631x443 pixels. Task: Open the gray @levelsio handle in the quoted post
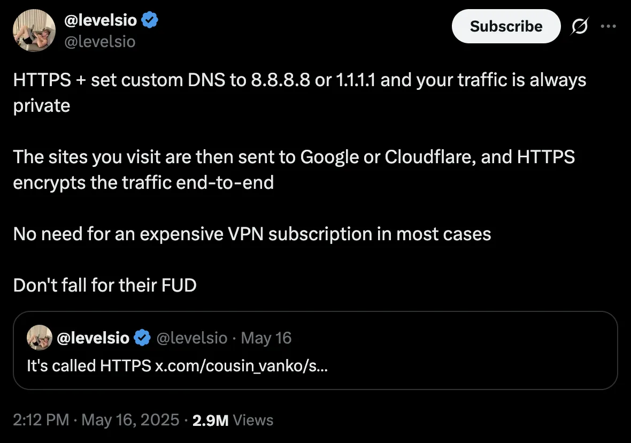191,338
